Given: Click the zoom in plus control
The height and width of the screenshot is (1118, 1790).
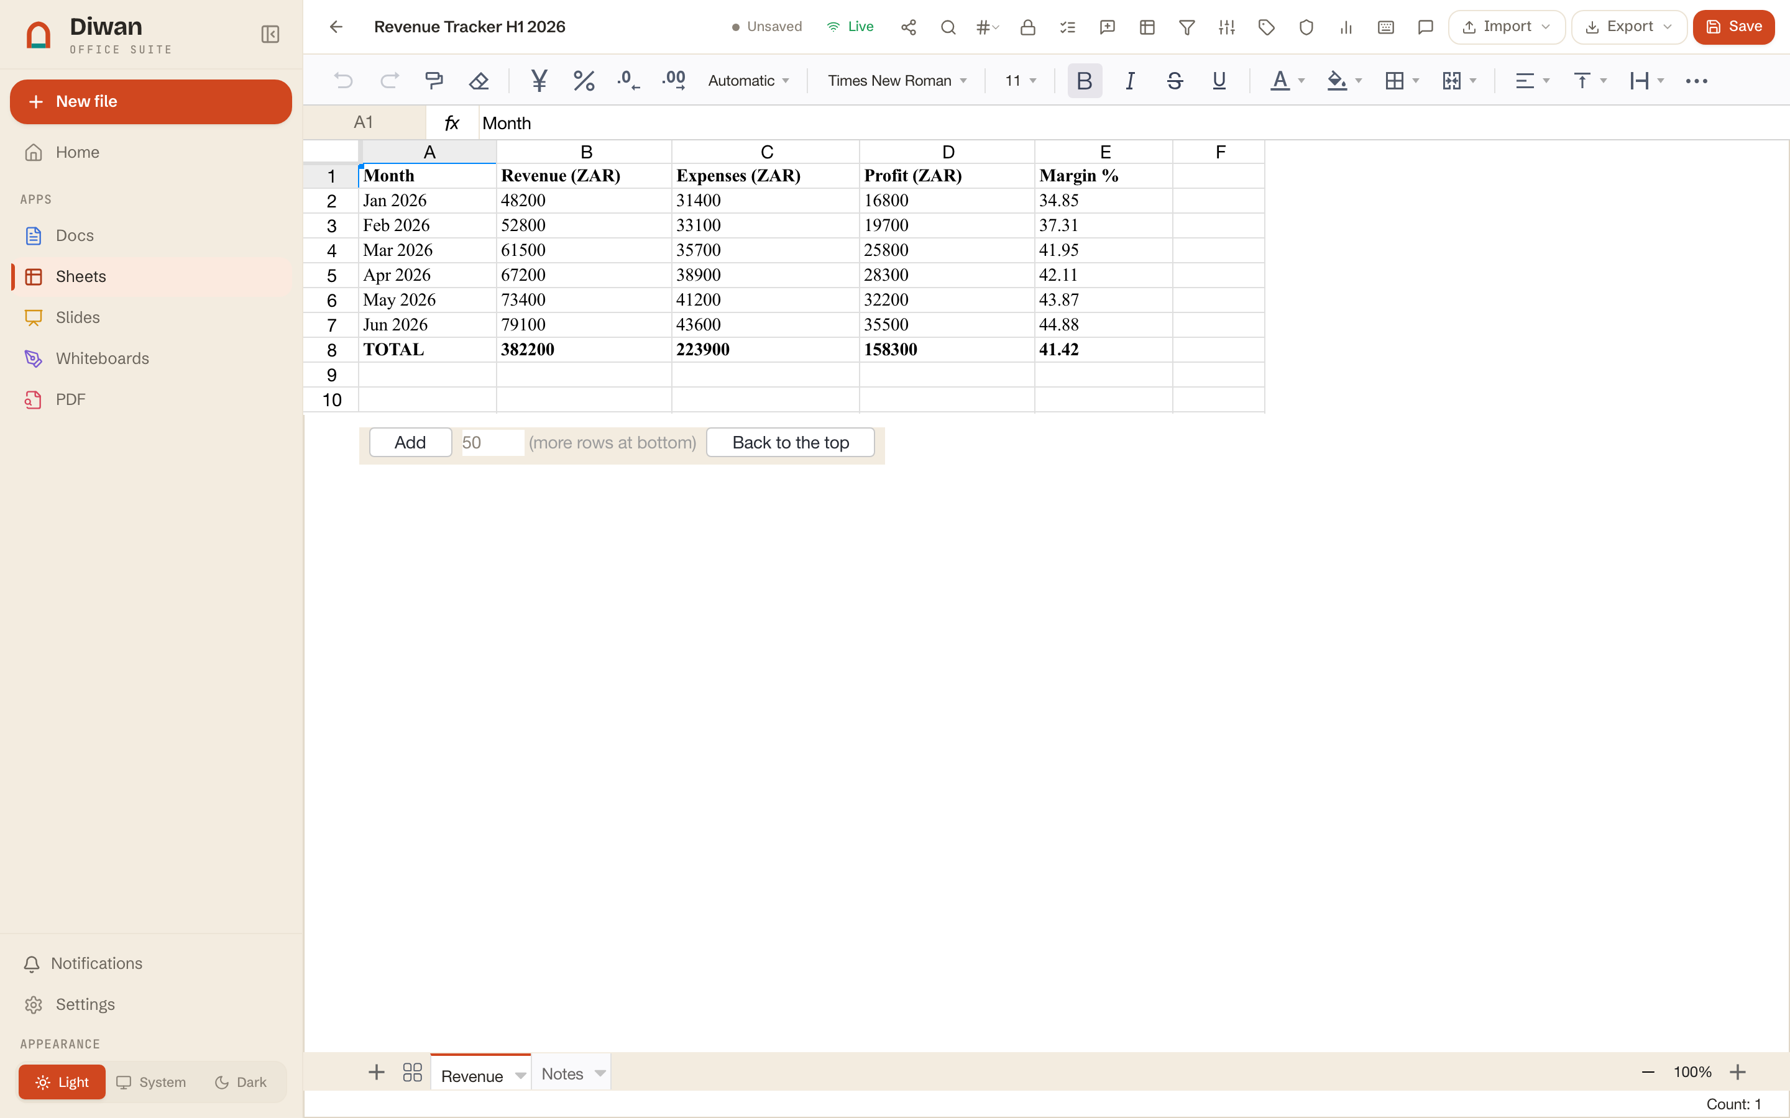Looking at the screenshot, I should [x=1738, y=1072].
